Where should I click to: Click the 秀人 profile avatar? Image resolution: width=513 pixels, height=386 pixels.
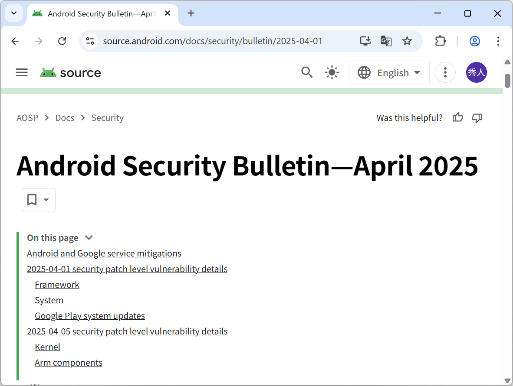click(x=476, y=72)
